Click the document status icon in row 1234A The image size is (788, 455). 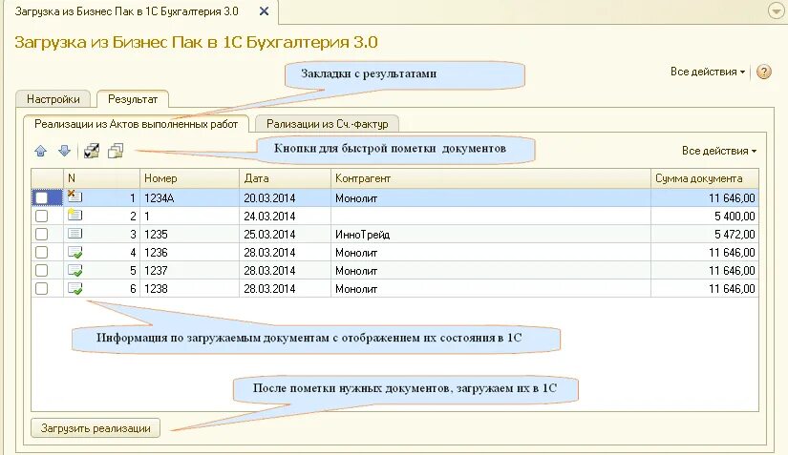click(75, 196)
